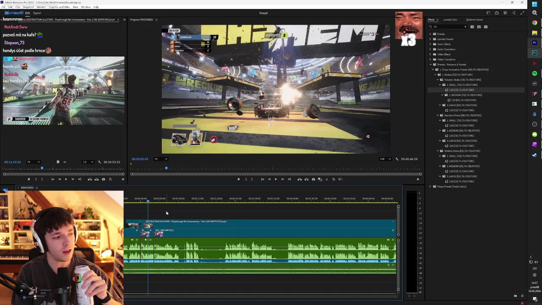Viewport: 542px width, 305px height.
Task: Collapse Presets - Resource & Rookie folder
Action: pos(430,64)
